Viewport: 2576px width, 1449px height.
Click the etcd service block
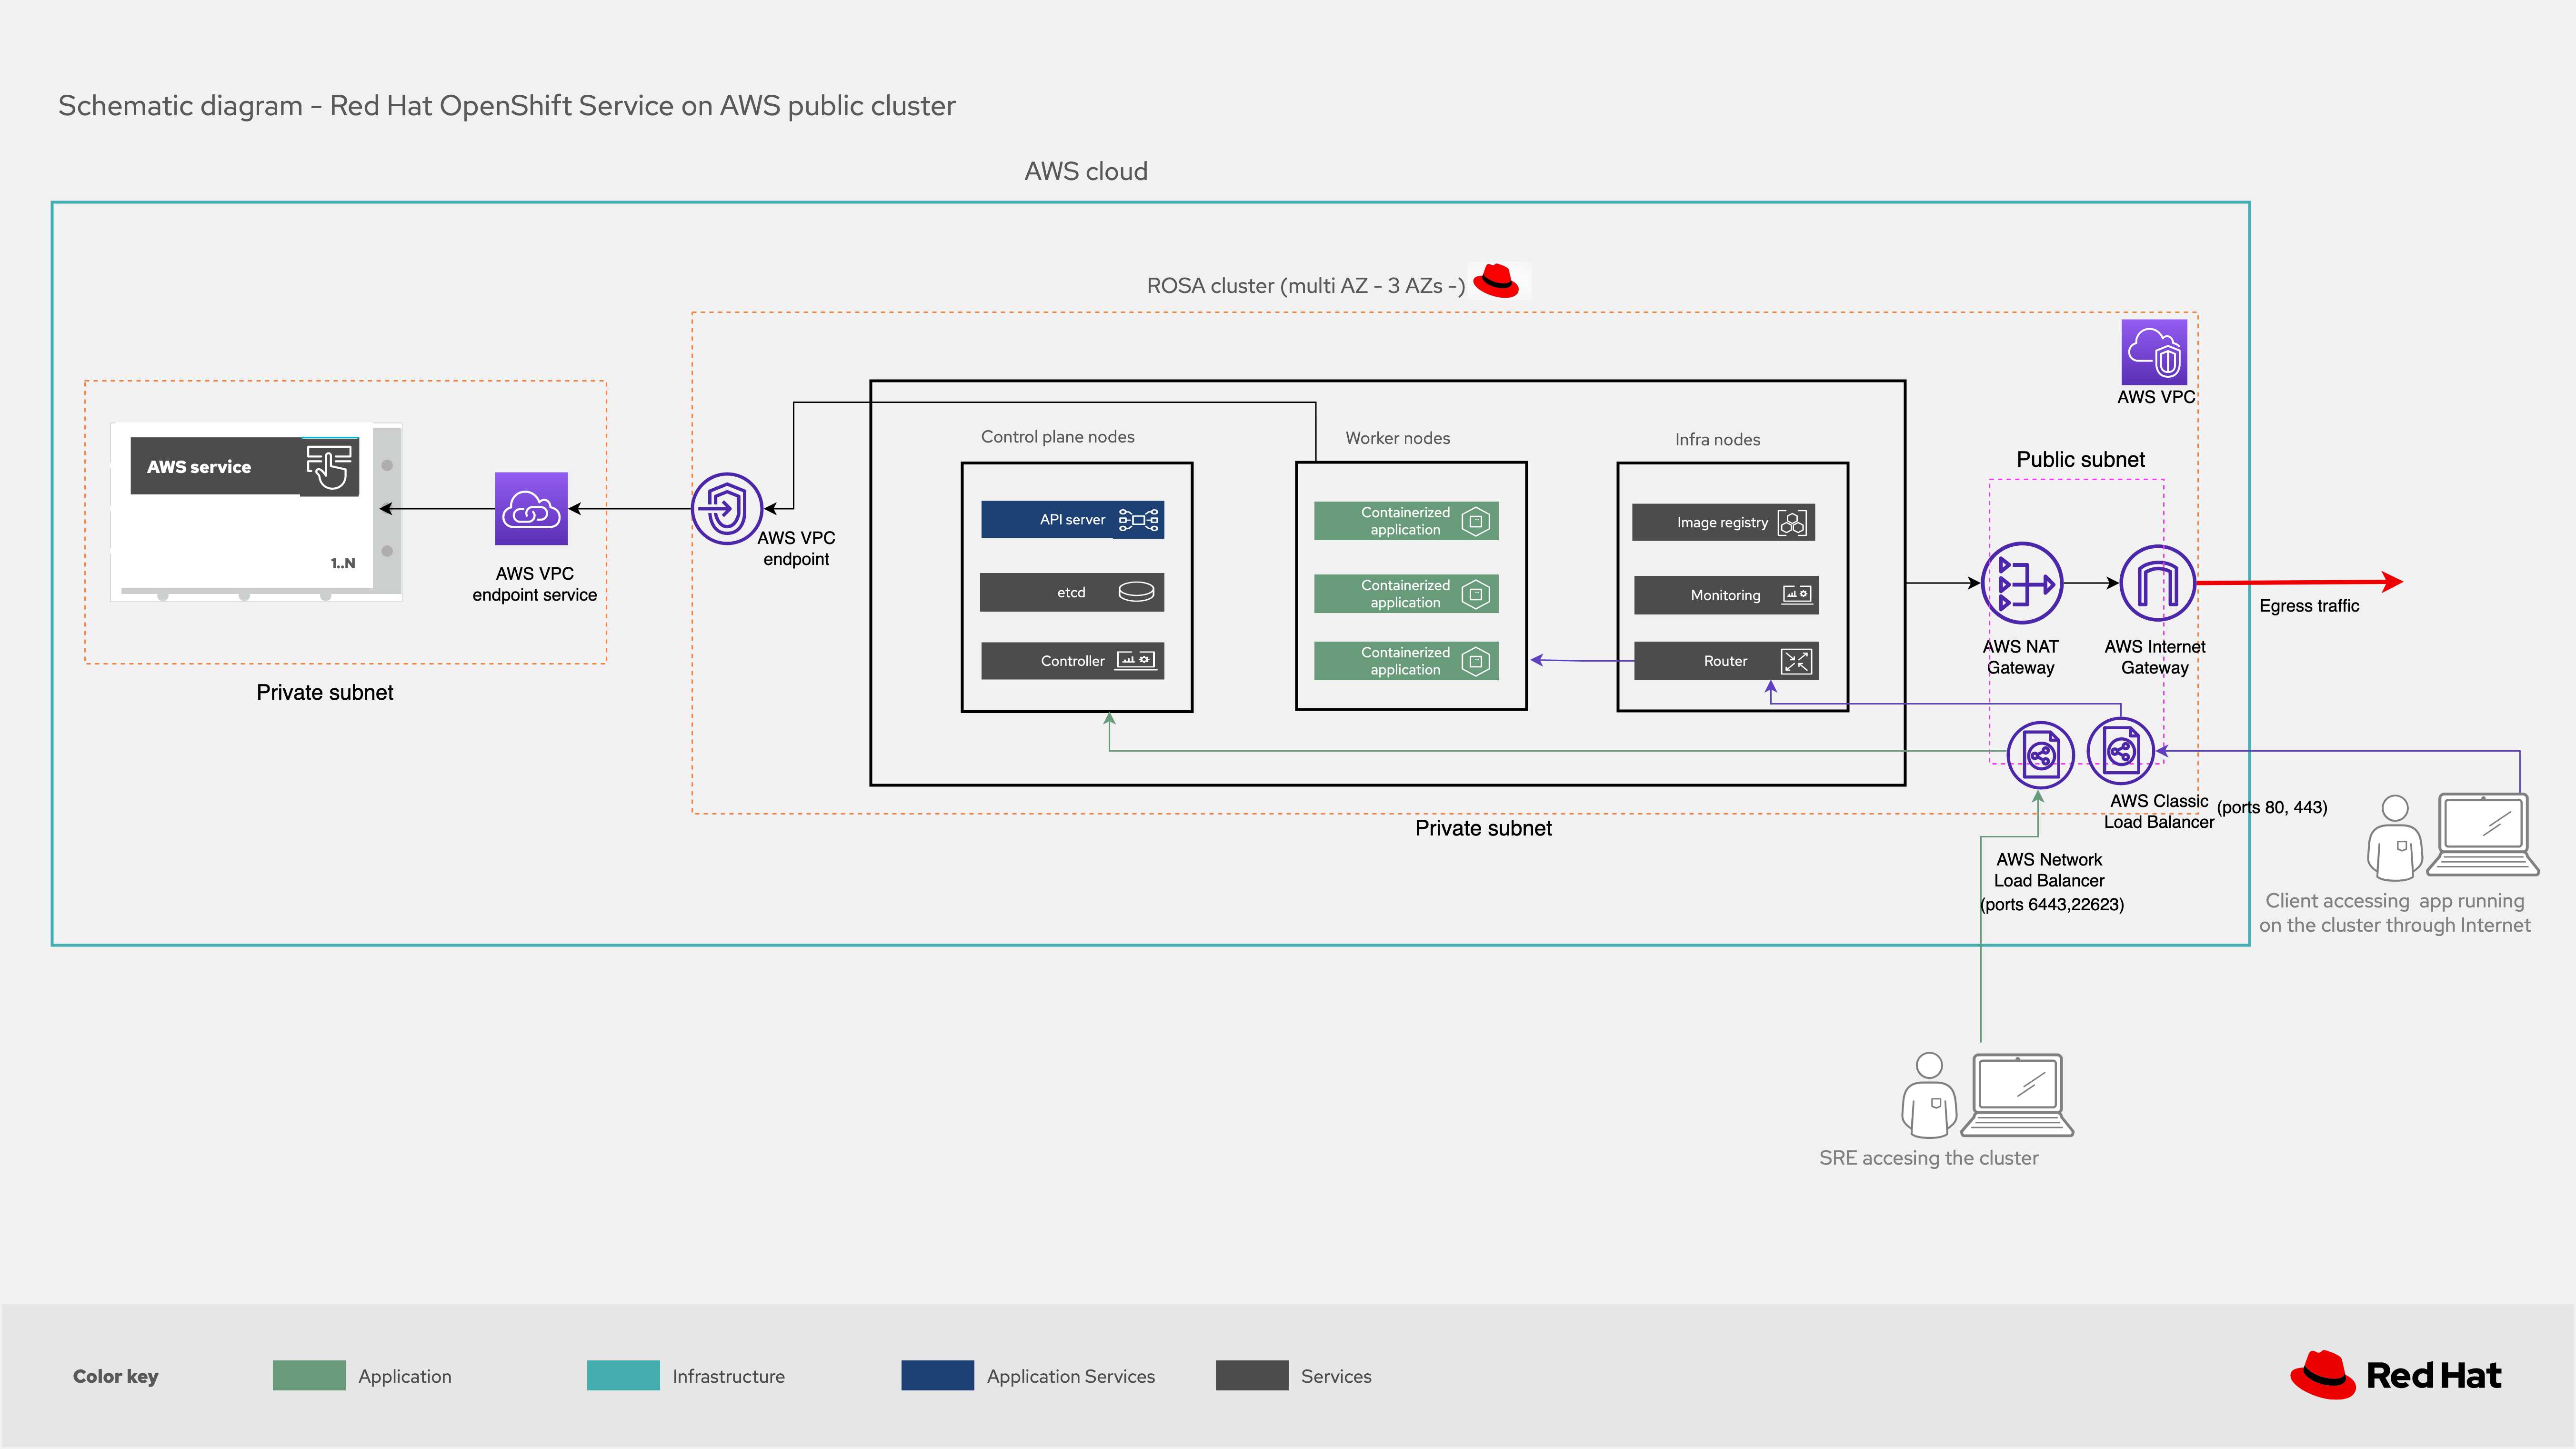click(x=1072, y=593)
